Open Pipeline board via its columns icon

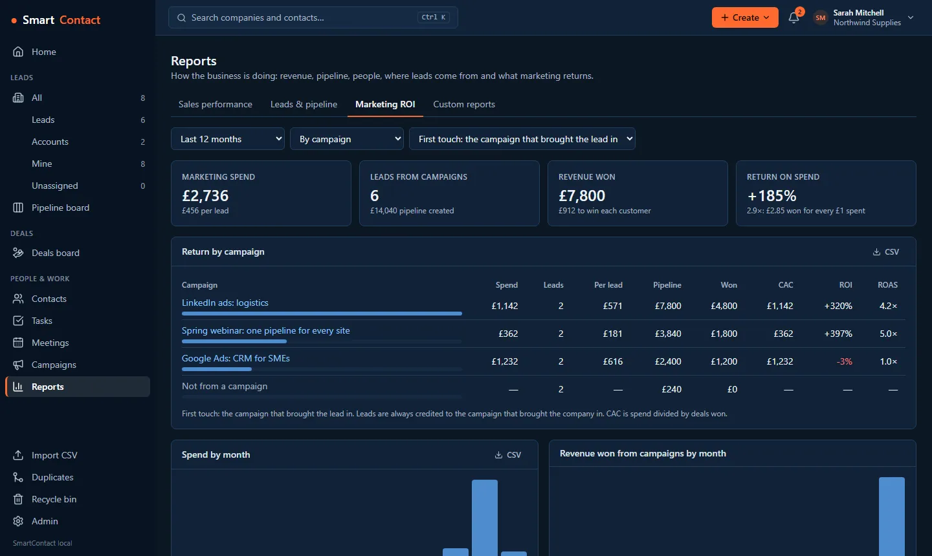[x=18, y=208]
